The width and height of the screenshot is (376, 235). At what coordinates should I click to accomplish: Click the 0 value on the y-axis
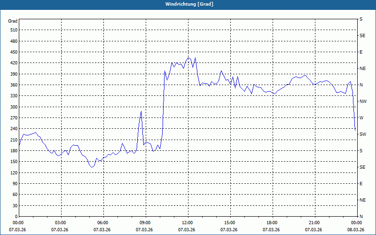coord(16,217)
